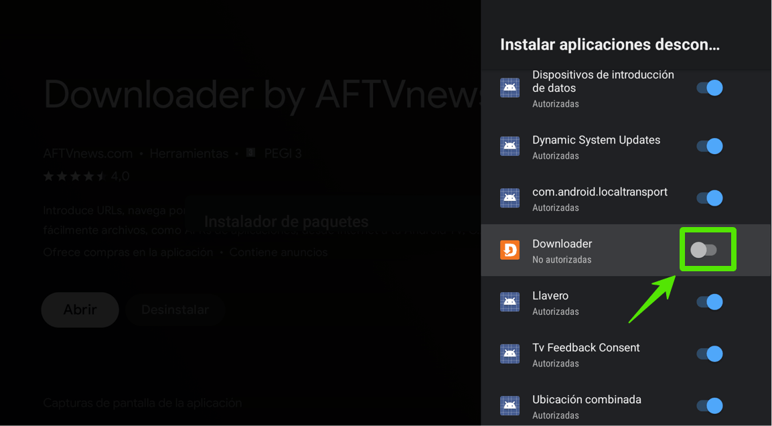Click "Ofrece compras en la aplicación" text
Image resolution: width=772 pixels, height=426 pixels.
[x=128, y=252]
